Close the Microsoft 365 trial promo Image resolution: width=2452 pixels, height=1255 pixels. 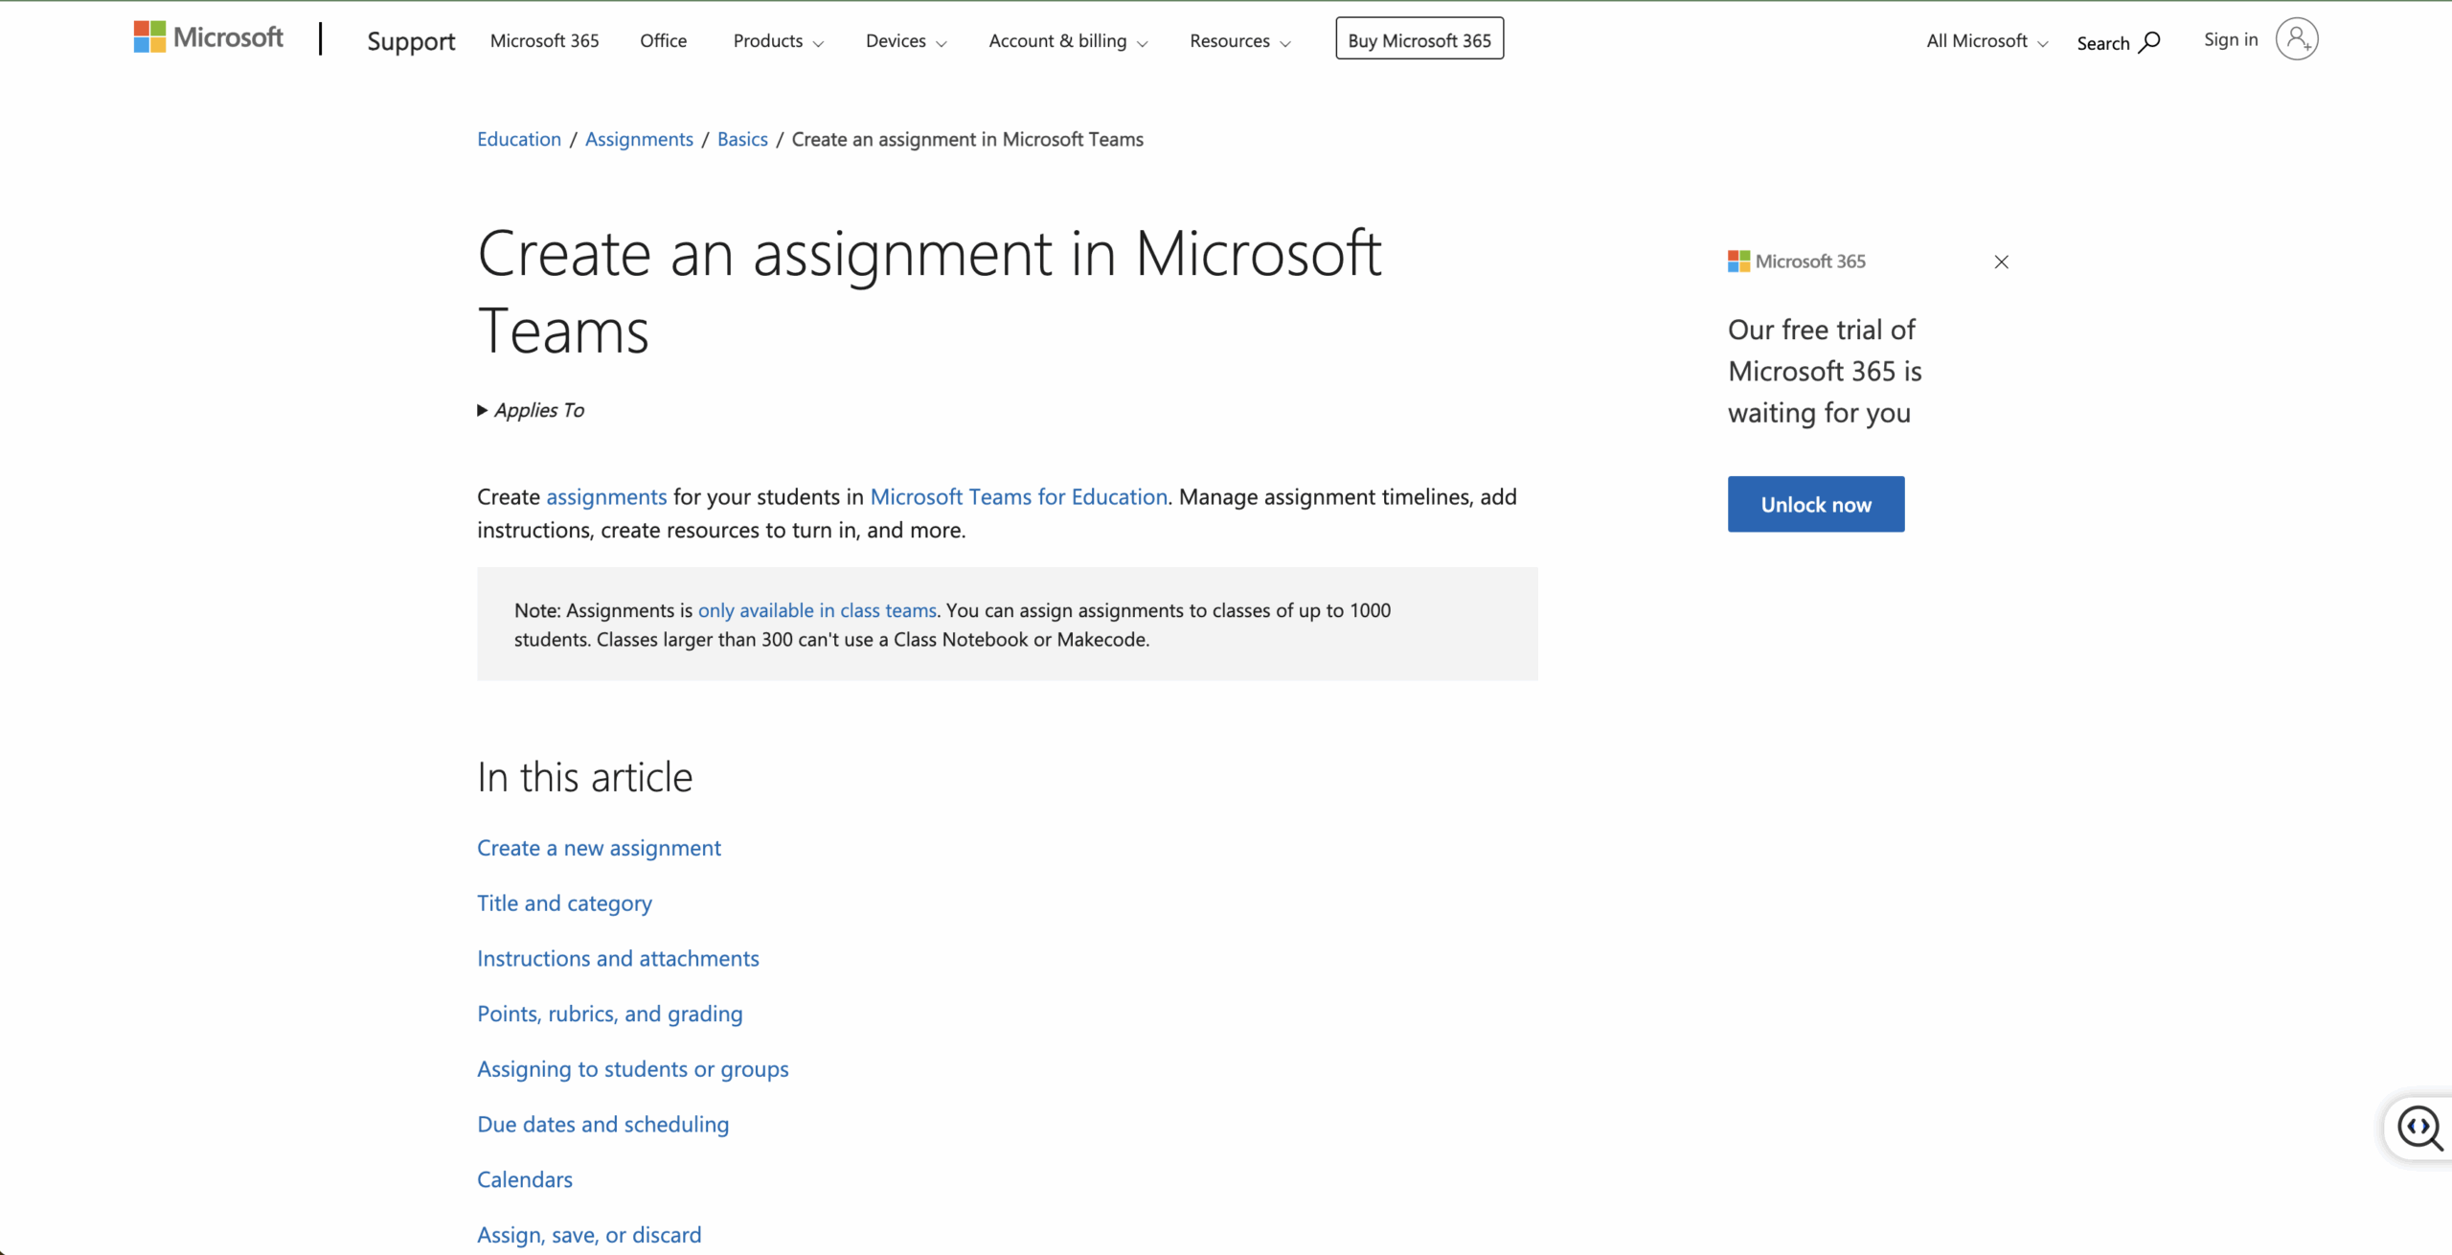(2001, 262)
